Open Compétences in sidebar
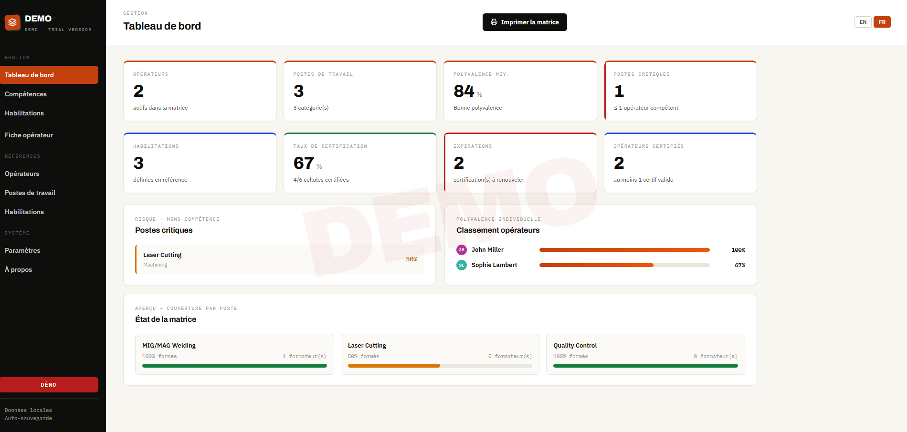Image resolution: width=907 pixels, height=432 pixels. pyautogui.click(x=49, y=94)
